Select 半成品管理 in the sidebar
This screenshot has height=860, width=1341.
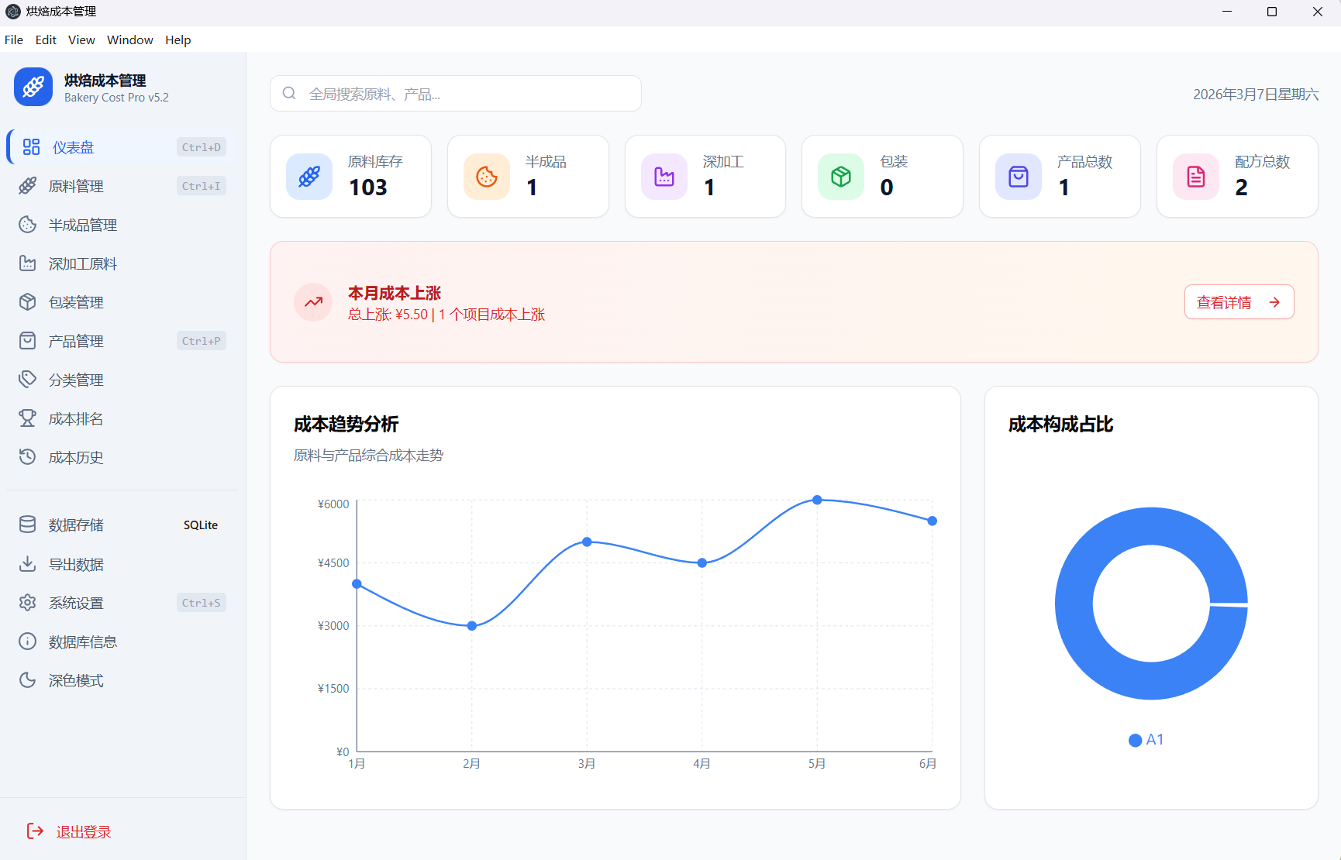[82, 225]
